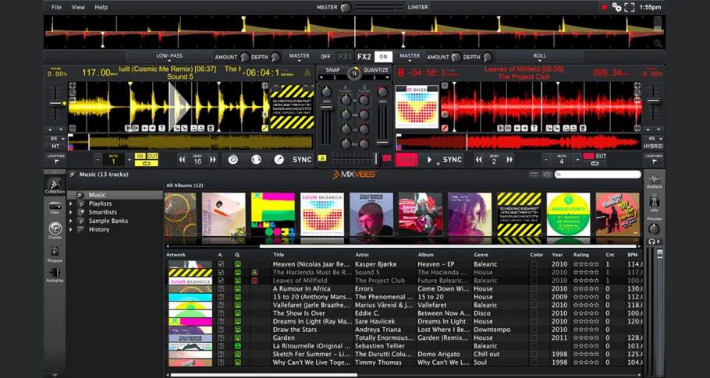This screenshot has height=378, width=710.
Task: Click the MASTER volume knob
Action: pyautogui.click(x=346, y=7)
